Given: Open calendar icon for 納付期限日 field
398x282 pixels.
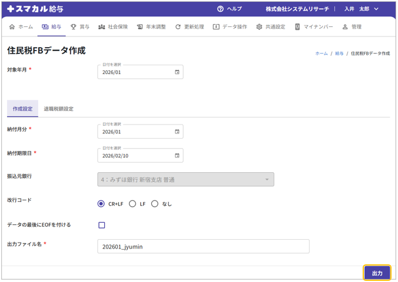Looking at the screenshot, I should tap(177, 156).
